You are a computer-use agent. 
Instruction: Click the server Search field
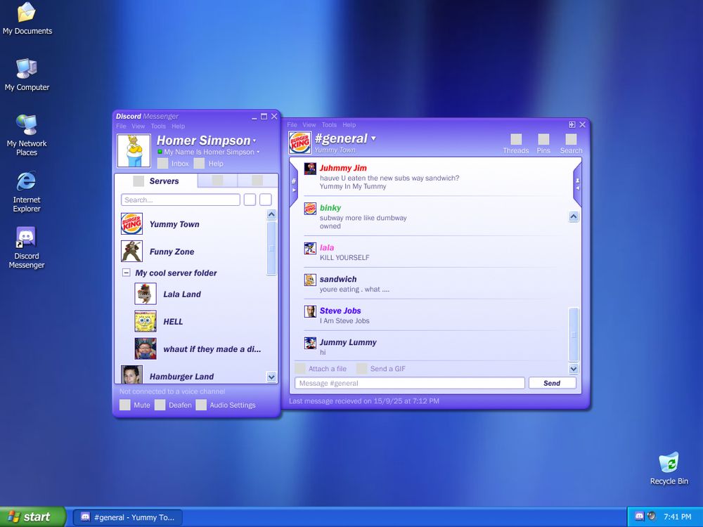(x=181, y=200)
